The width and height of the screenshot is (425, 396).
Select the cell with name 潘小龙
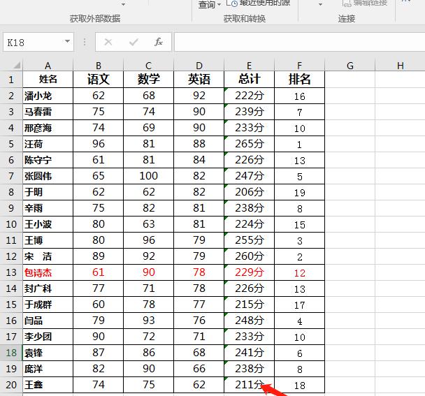click(x=48, y=96)
